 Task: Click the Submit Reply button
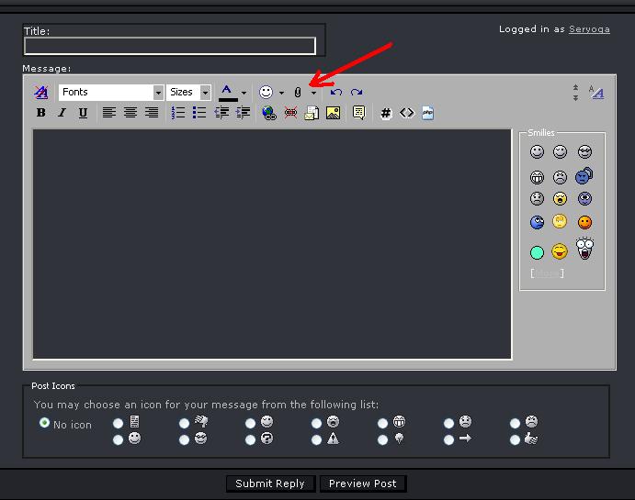270,483
